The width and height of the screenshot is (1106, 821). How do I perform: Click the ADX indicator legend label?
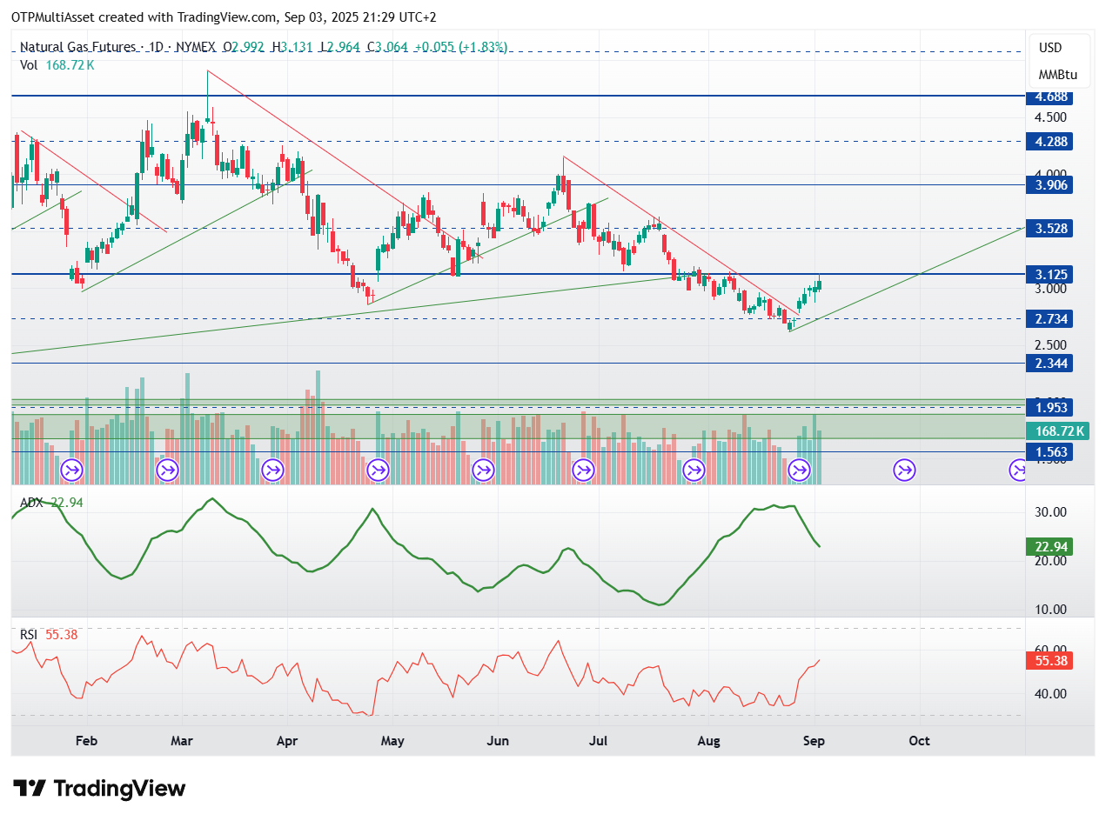click(x=32, y=503)
